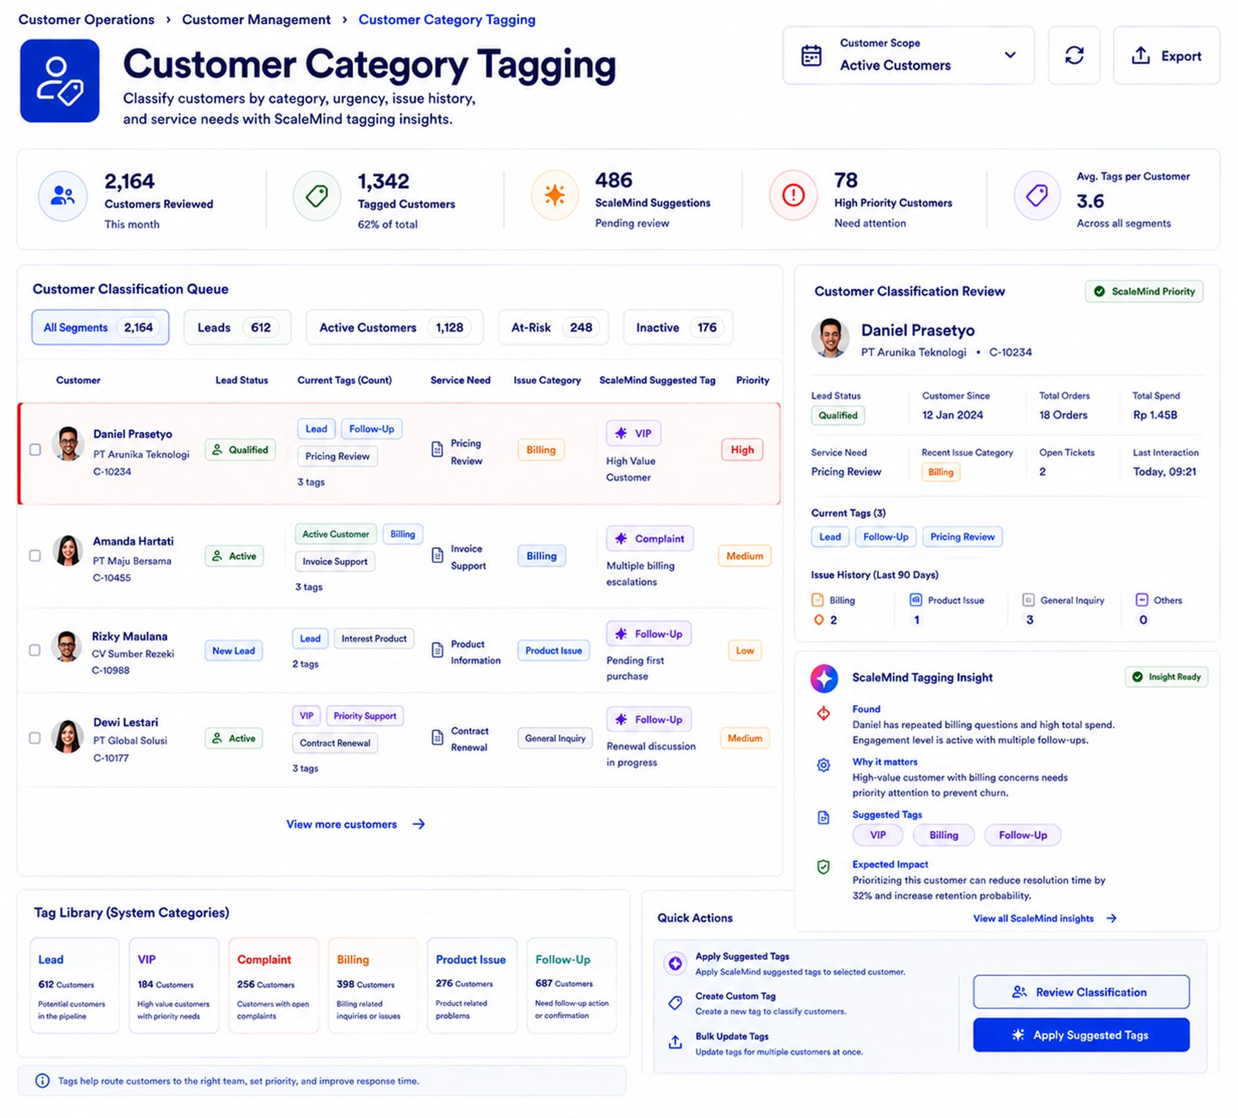Viewport: 1238px width, 1118px height.
Task: Click the Product Issue tag library card
Action: point(472,985)
